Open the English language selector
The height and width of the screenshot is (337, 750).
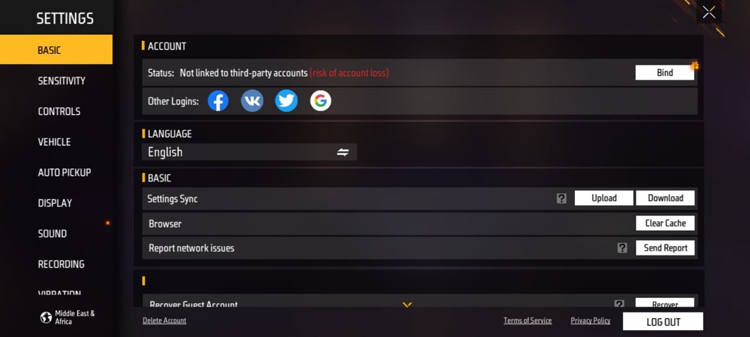pos(249,152)
